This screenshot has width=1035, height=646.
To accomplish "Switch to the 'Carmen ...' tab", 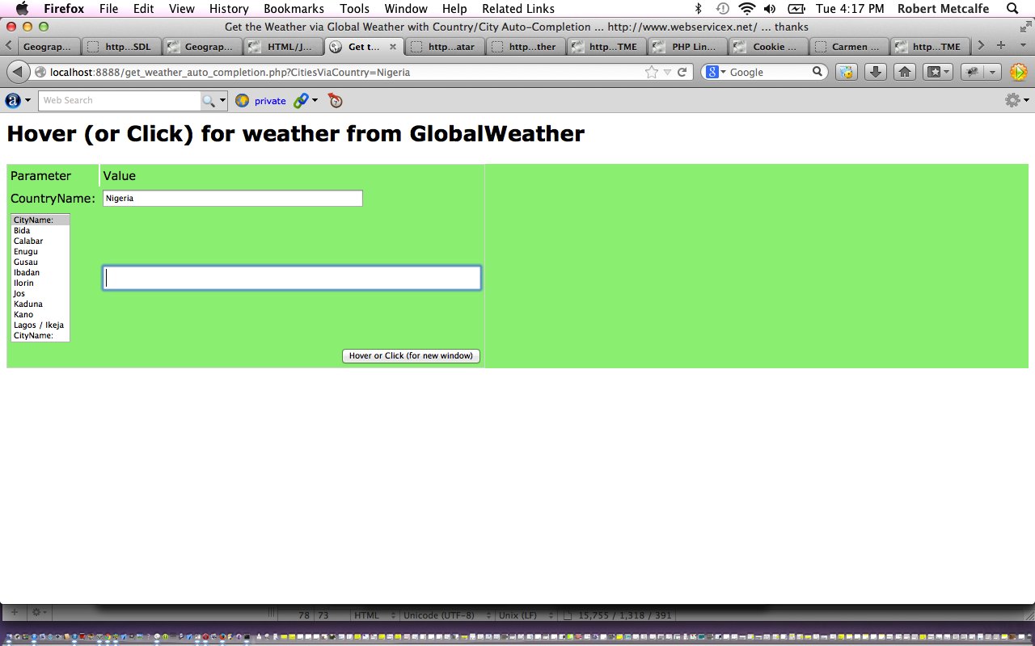I will tap(850, 47).
